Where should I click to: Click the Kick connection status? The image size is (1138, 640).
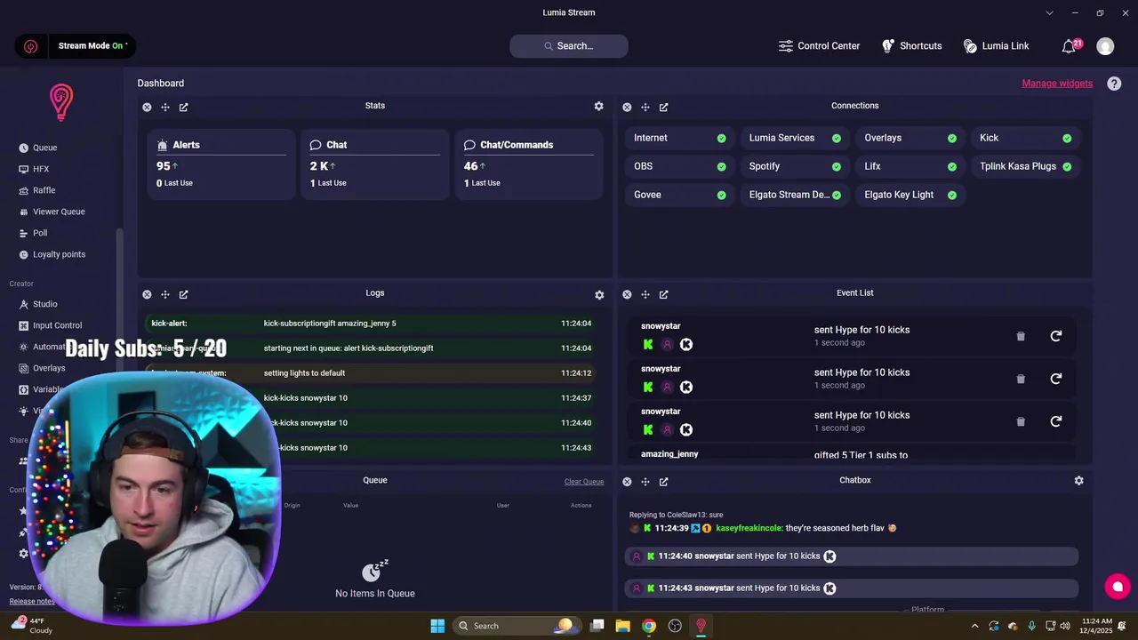pos(1026,138)
